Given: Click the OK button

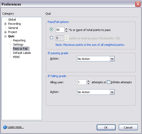Looking at the screenshot, I should pyautogui.click(x=106, y=127).
